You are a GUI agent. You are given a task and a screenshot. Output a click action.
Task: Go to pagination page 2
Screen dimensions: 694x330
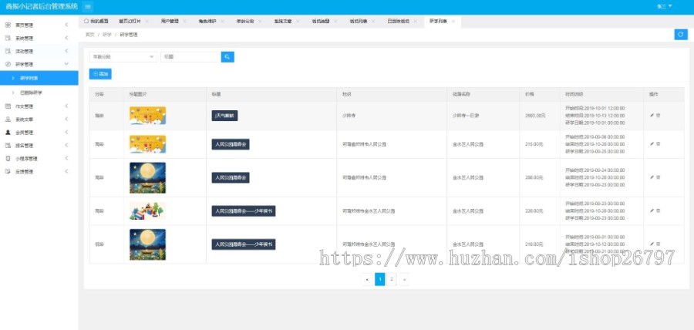[x=392, y=279]
